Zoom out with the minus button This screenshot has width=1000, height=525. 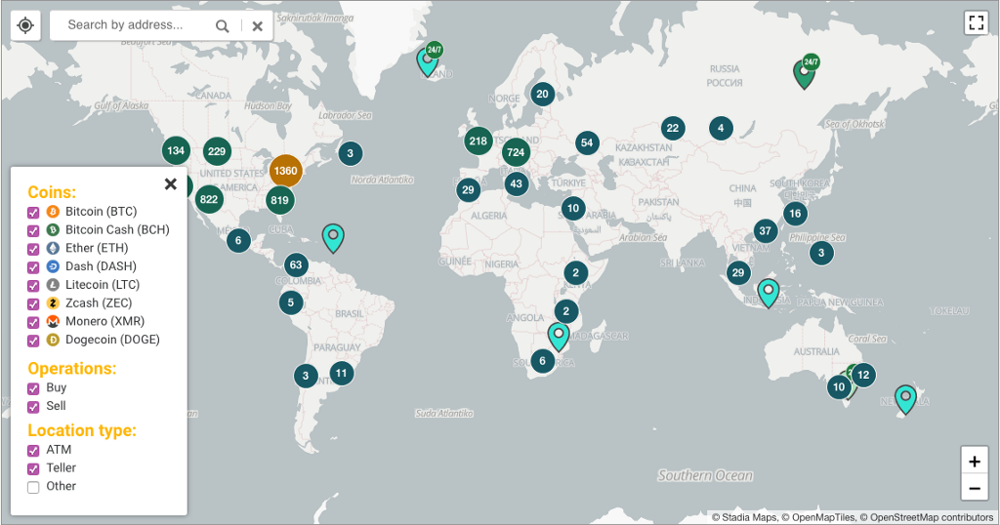975,489
